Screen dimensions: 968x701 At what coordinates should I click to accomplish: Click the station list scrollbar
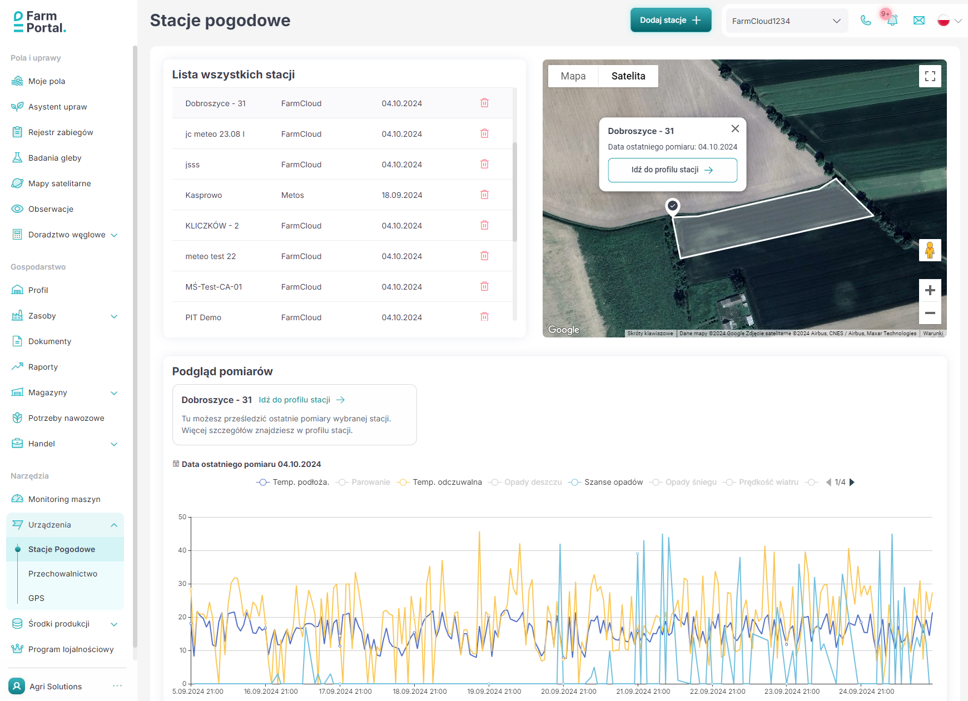click(515, 192)
